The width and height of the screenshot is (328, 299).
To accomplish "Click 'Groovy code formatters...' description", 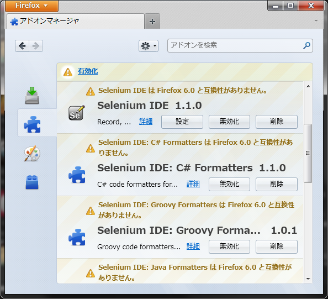I will tap(139, 246).
